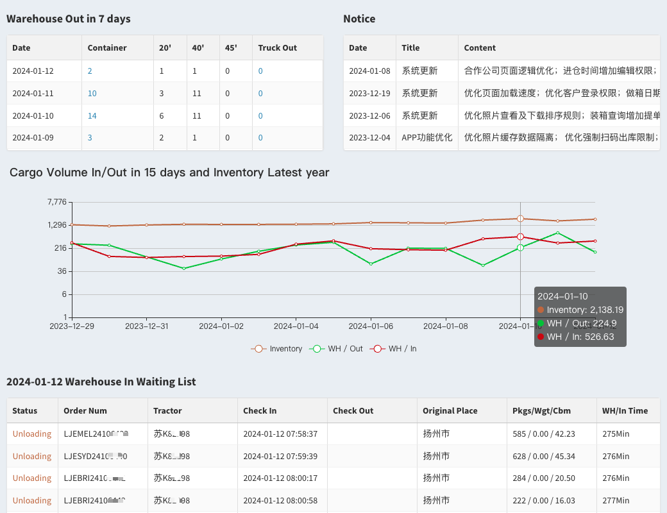667x513 pixels.
Task: Select check-in time 2024-01-12 07:58:37
Action: 280,434
